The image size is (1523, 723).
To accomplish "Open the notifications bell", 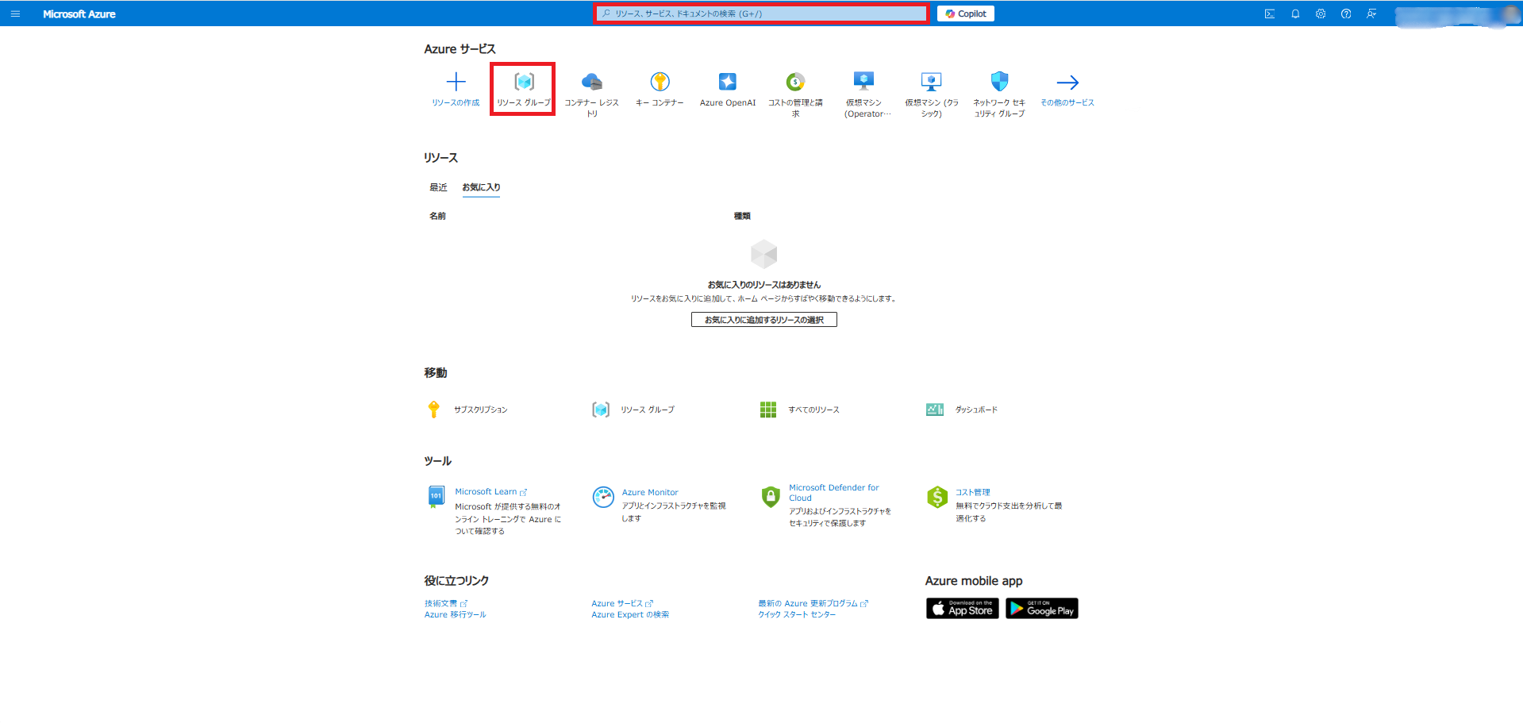I will [1295, 13].
